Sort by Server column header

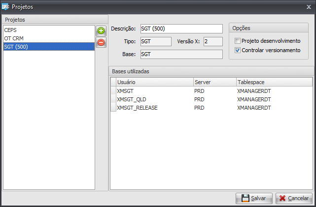[213, 82]
